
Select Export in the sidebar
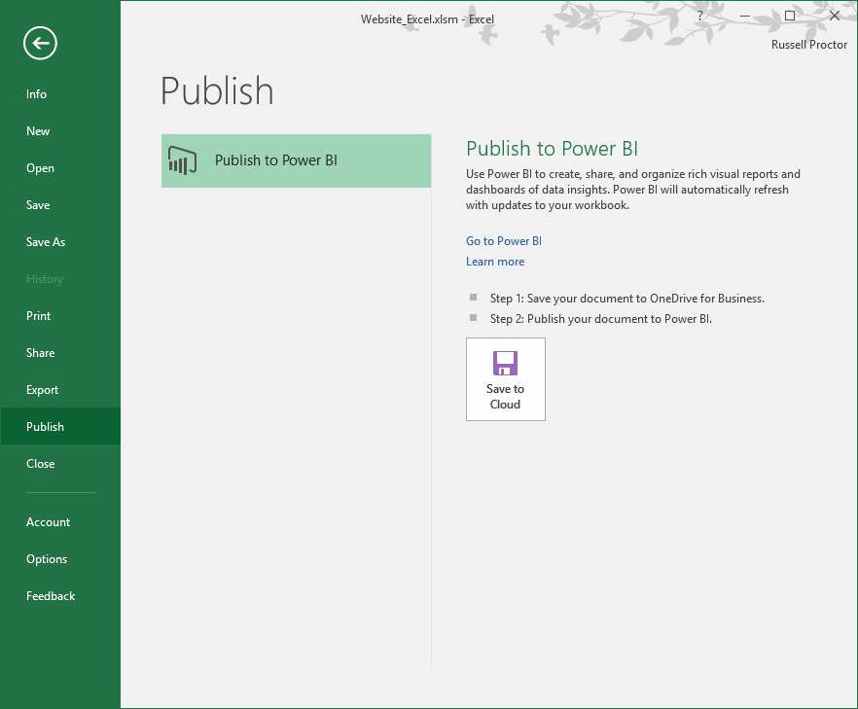click(60, 389)
